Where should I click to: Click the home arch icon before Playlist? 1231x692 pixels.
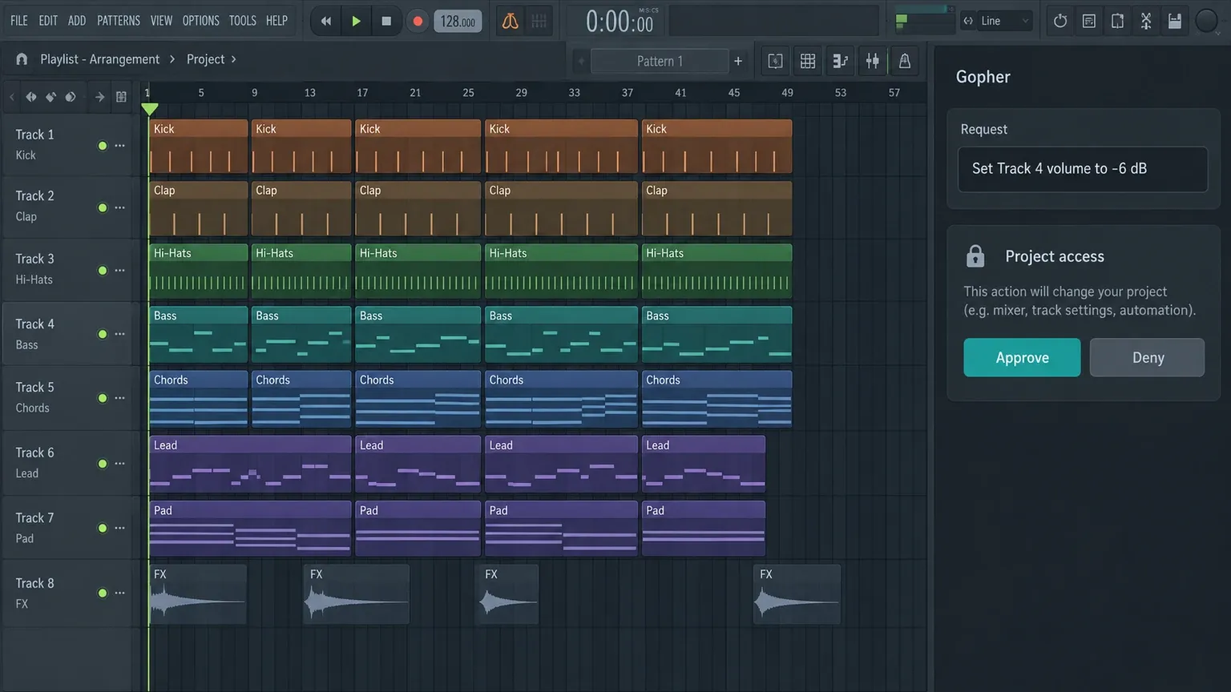pos(22,59)
